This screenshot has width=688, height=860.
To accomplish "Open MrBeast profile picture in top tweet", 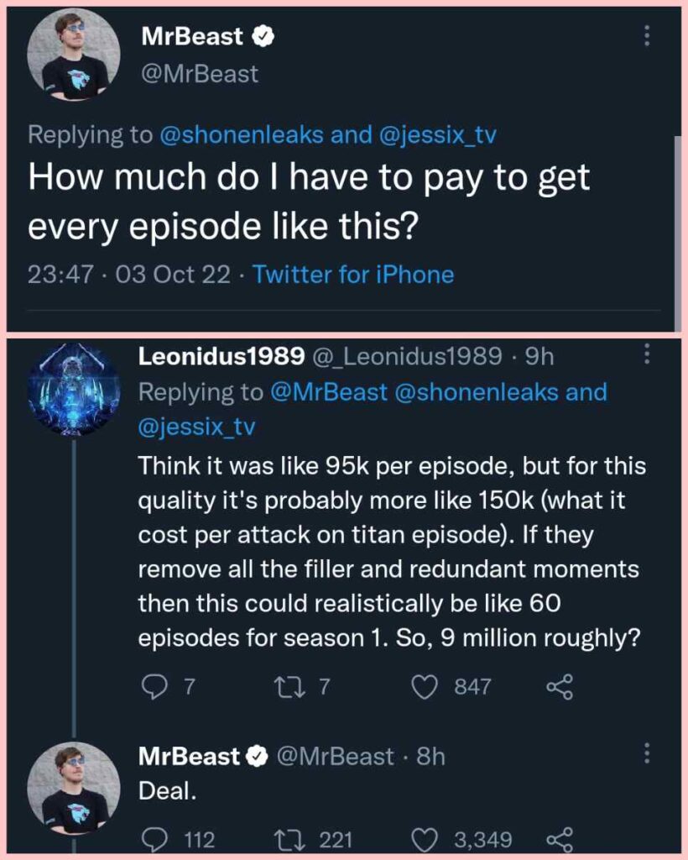I will click(74, 55).
